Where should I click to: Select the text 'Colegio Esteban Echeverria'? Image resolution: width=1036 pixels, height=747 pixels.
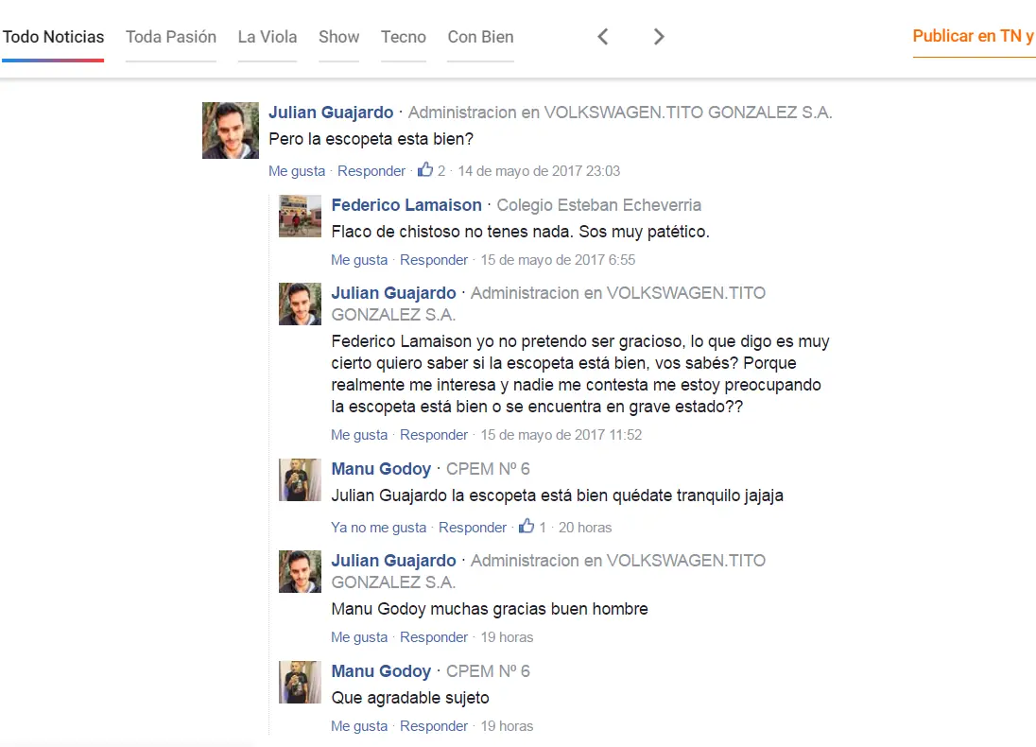tap(598, 205)
